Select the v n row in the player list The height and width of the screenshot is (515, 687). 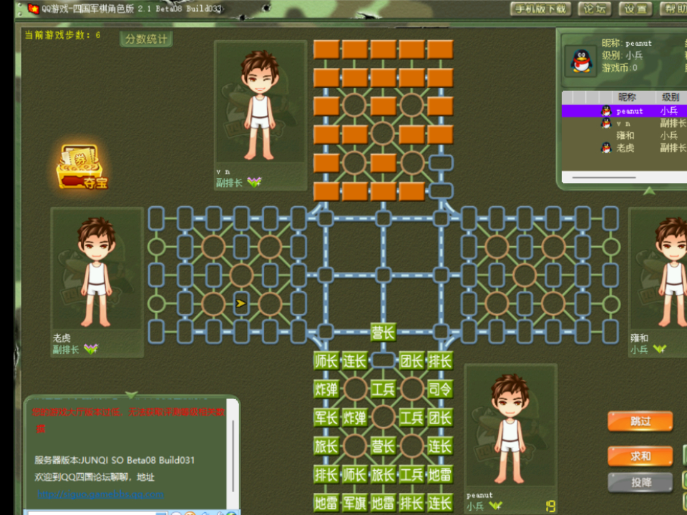[x=624, y=124]
